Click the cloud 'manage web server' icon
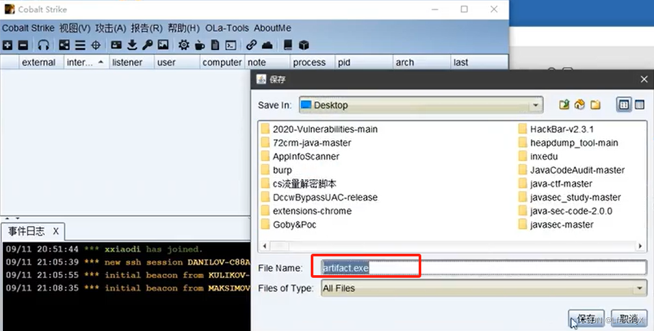 point(267,45)
